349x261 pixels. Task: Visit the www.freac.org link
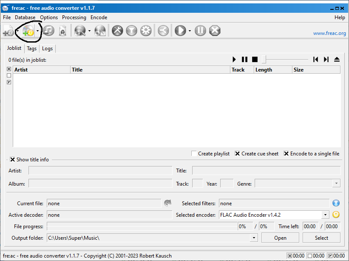coord(329,33)
